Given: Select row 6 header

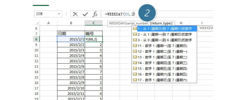Looking at the screenshot, I should 36,28.
